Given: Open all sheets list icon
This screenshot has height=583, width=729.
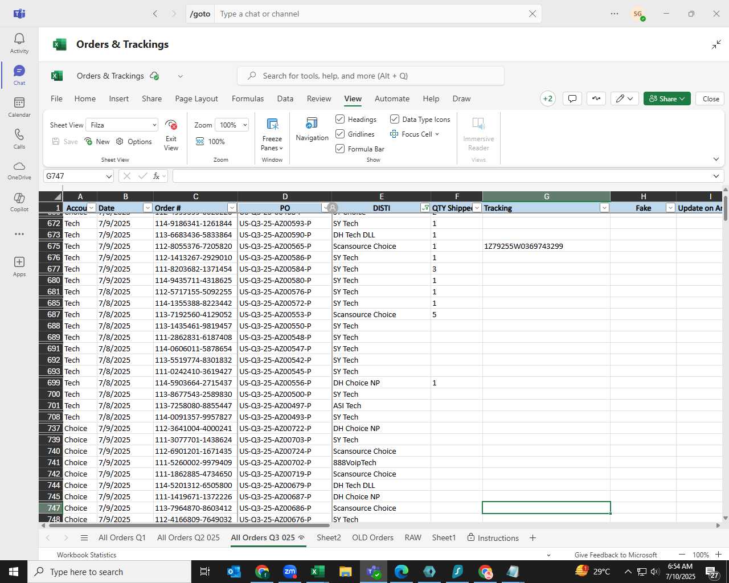Looking at the screenshot, I should pos(84,538).
